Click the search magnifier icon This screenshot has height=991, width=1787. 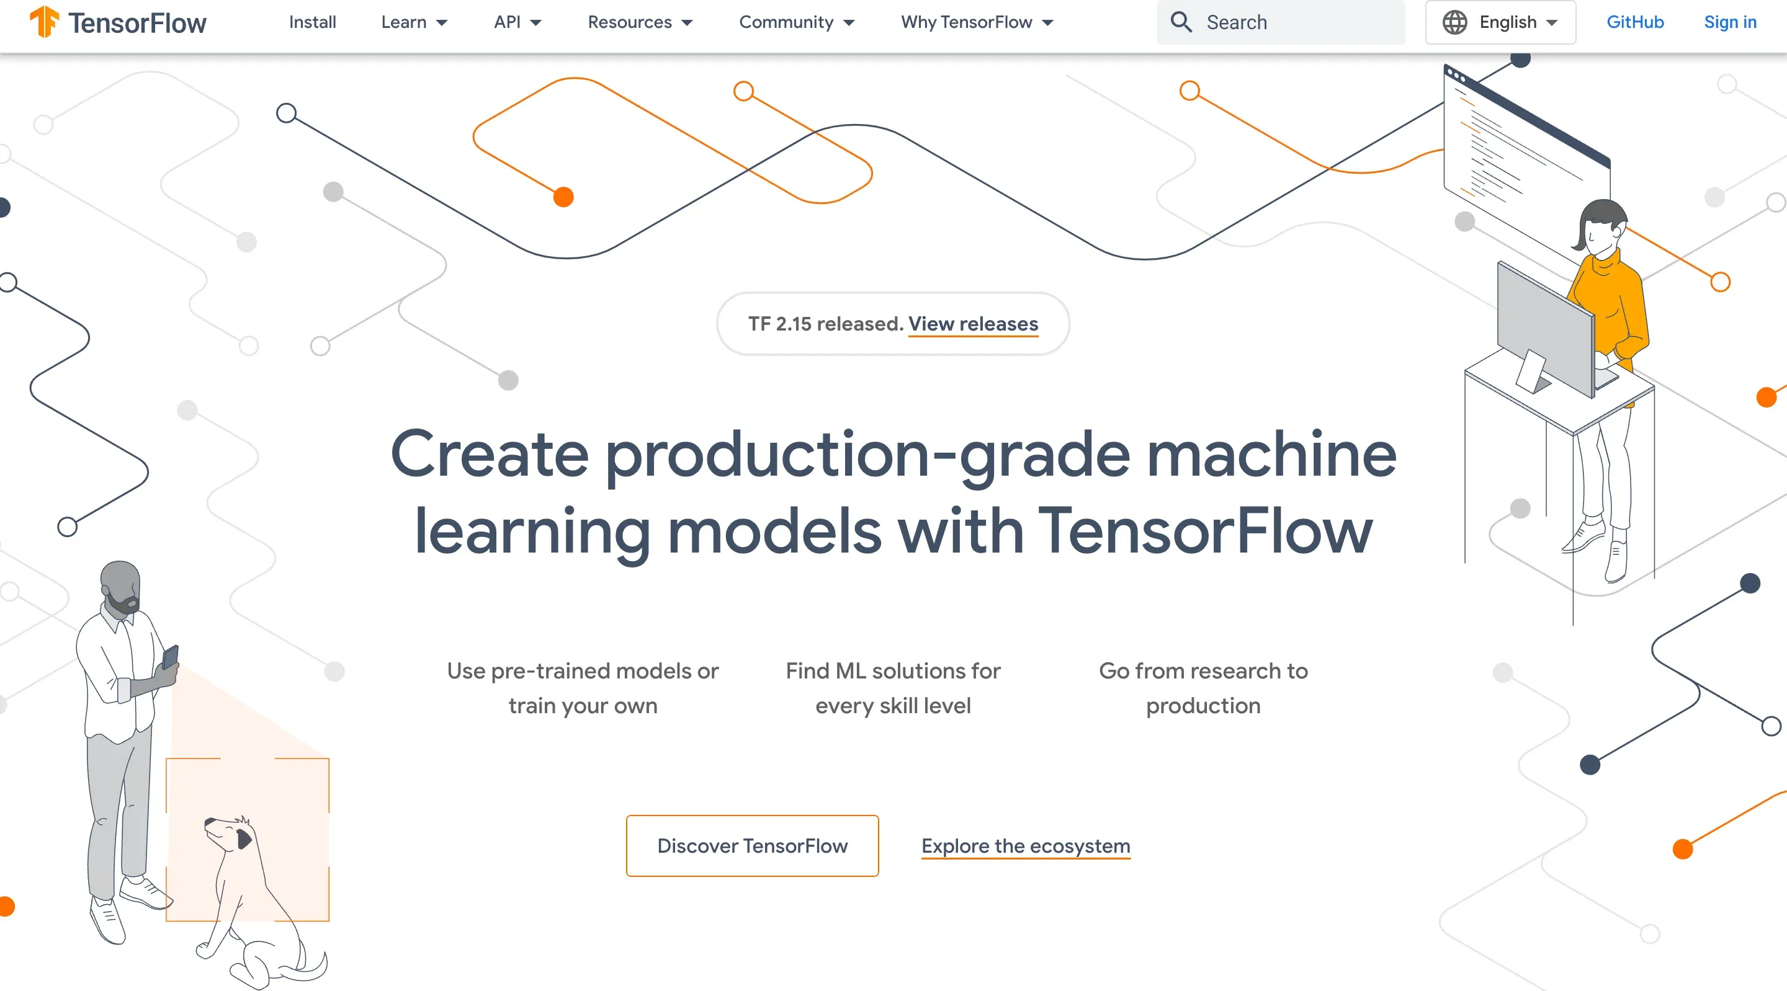[1181, 22]
